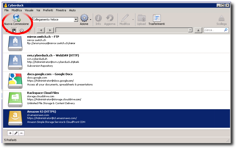Image resolution: width=237 pixels, height=149 pixels.
Task: Select svn.cyberduck.ch – WebDAV (HTTP) title
Action: click(53, 55)
